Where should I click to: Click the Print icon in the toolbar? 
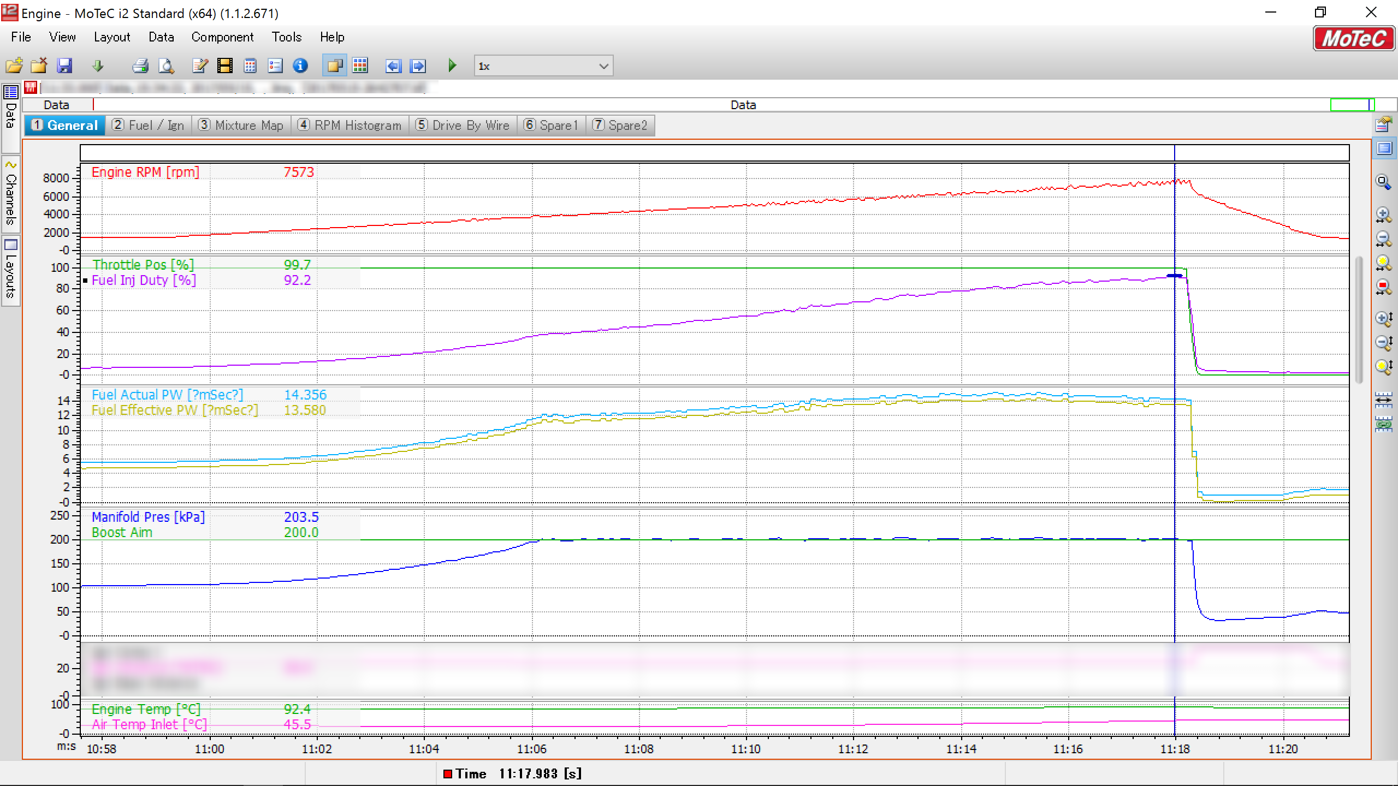(140, 66)
